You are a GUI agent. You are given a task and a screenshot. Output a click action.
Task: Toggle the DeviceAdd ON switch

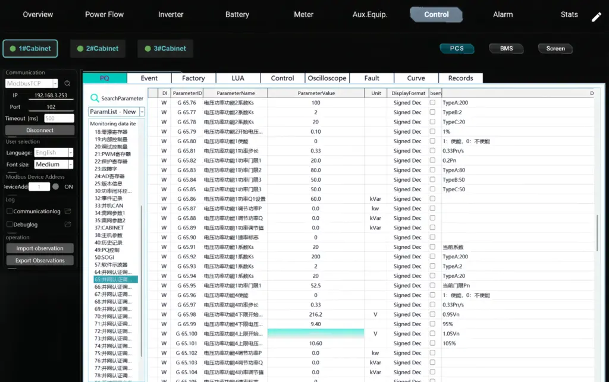(55, 187)
